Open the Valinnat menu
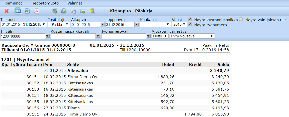Screen dimensions: 289x117 tap(75, 3)
